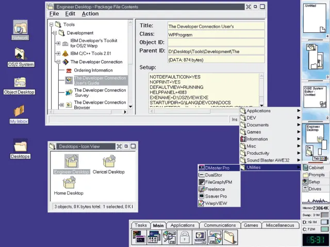Switch to the Communications tab
Viewport: 330px width, 247px height.
[220, 225]
